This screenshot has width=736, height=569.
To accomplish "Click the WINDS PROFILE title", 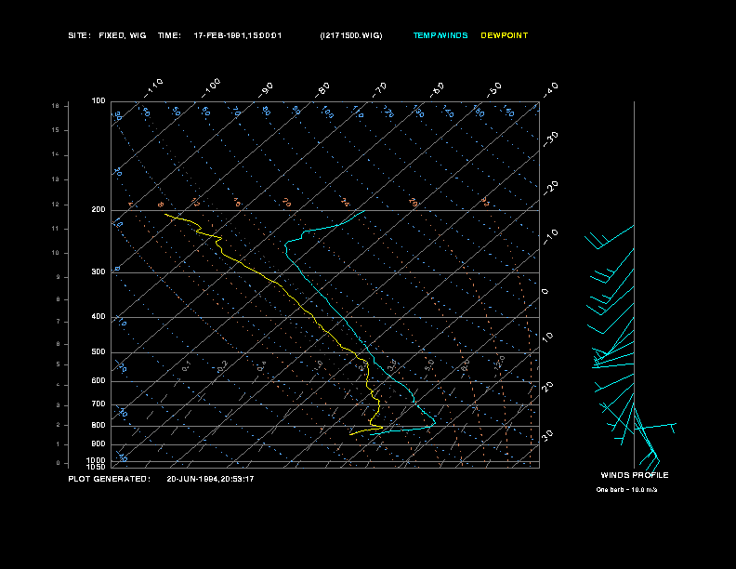I will [x=635, y=475].
